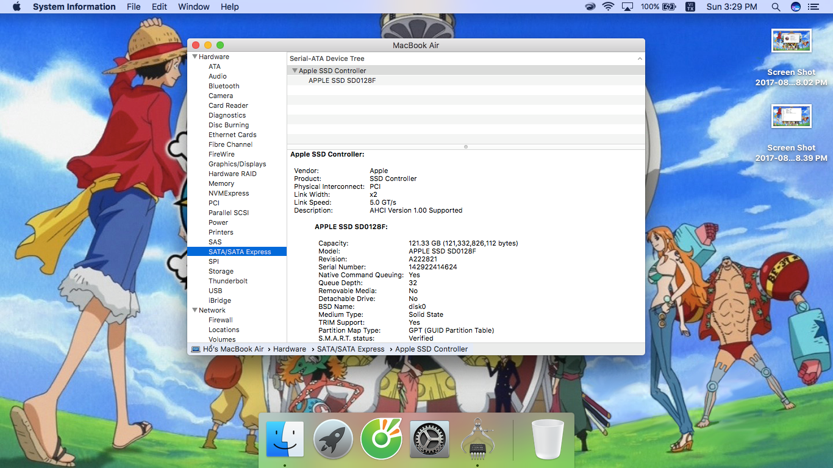Click the battery status icon
This screenshot has height=468, width=833.
[x=670, y=7]
